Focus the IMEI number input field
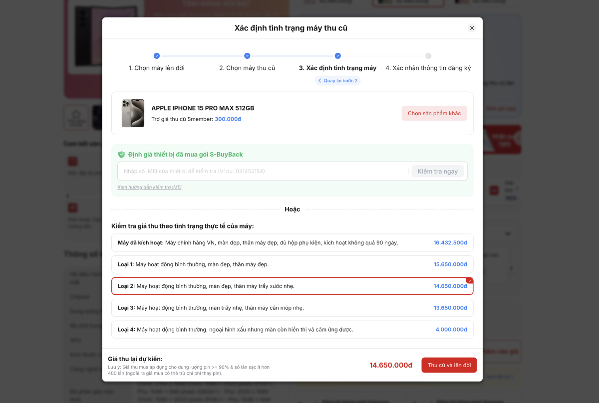Viewport: 599px width, 403px height. pos(265,171)
